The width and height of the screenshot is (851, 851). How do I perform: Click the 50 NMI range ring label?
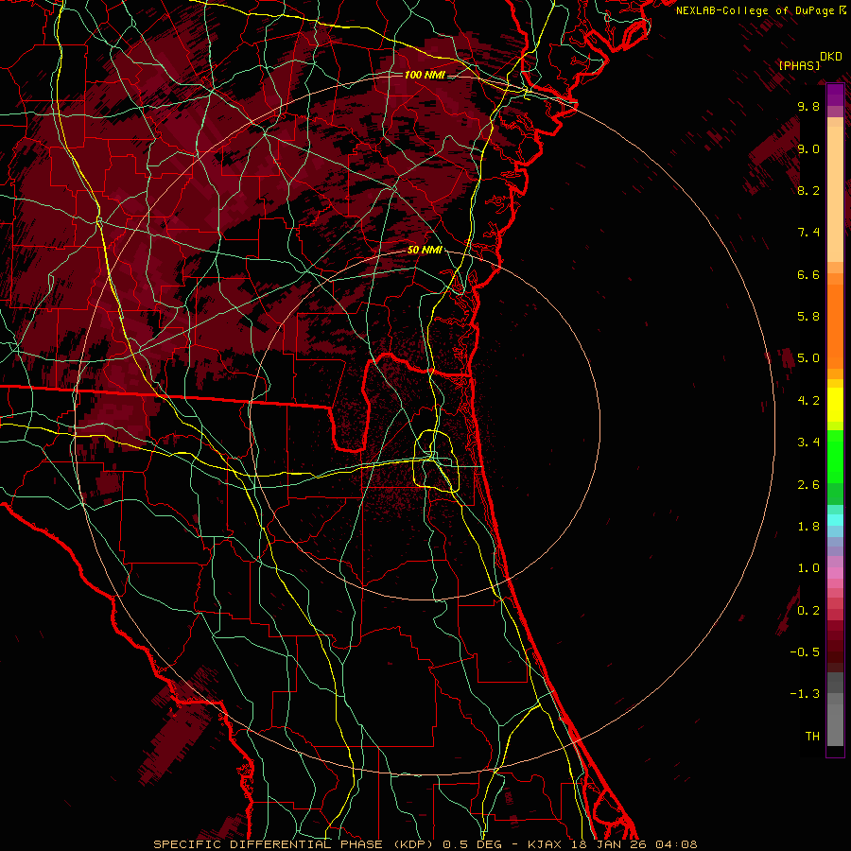(425, 250)
